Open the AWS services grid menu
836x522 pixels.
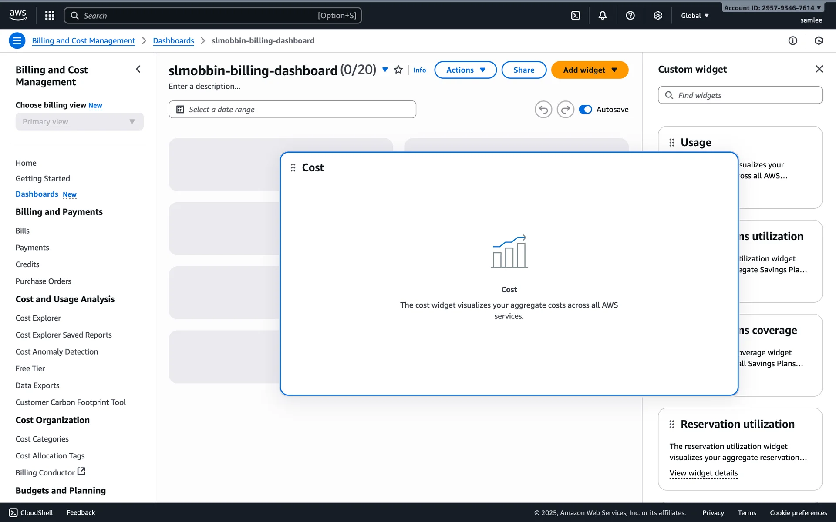(50, 16)
